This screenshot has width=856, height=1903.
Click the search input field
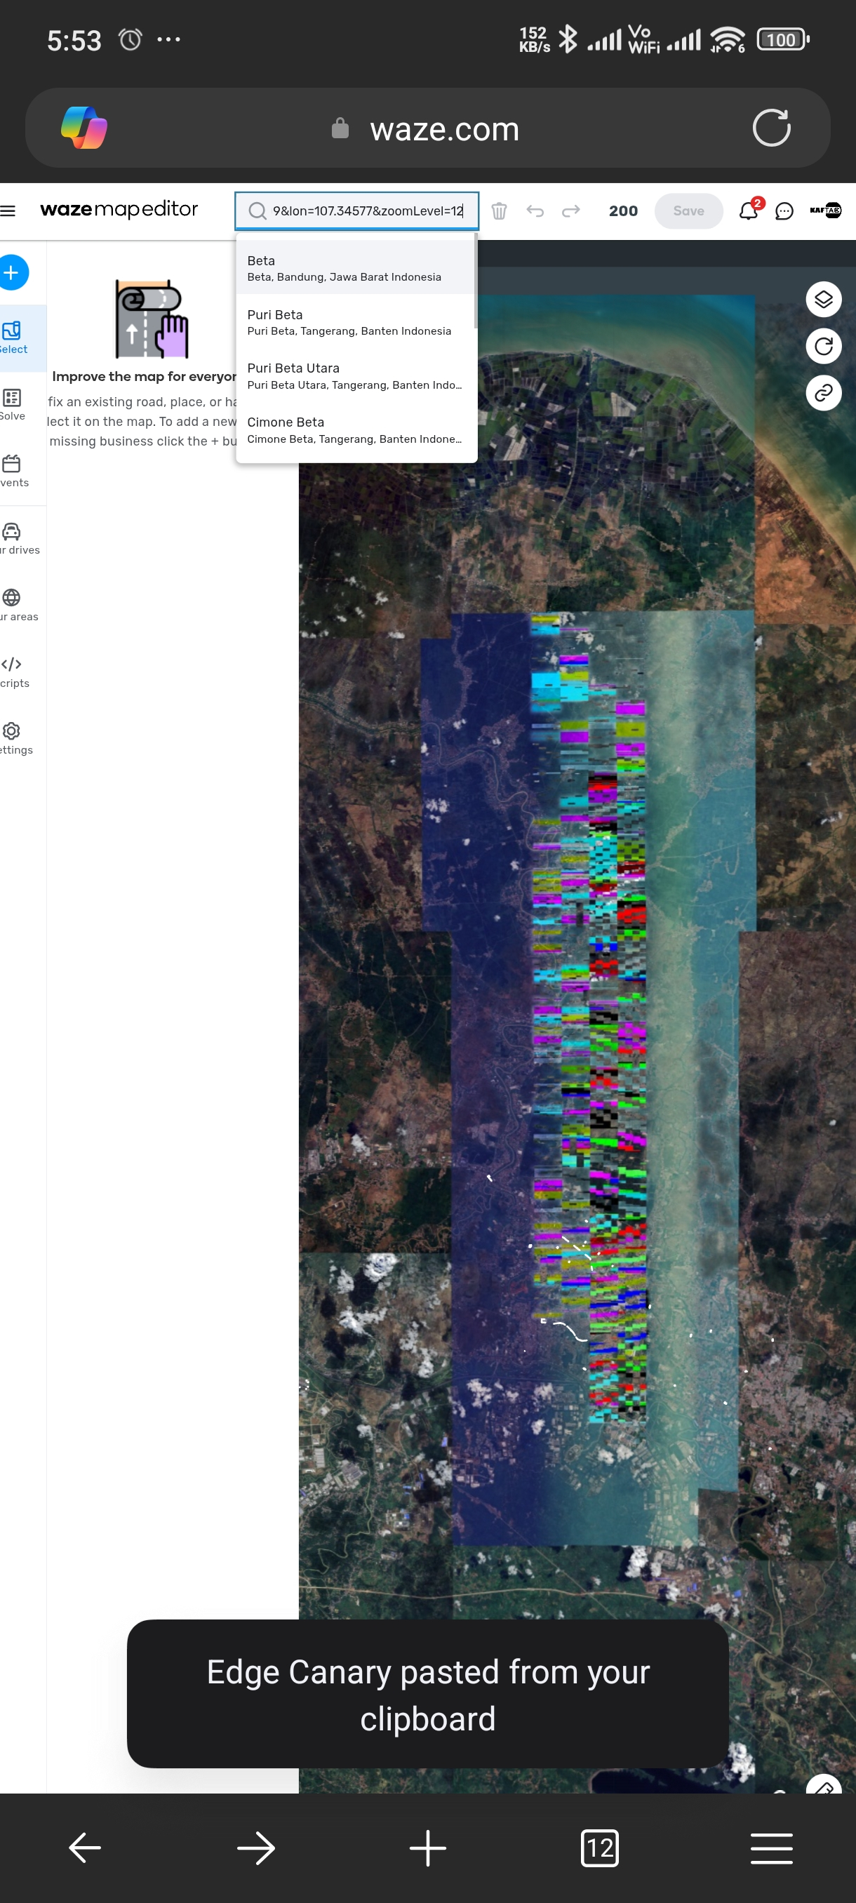tap(367, 211)
